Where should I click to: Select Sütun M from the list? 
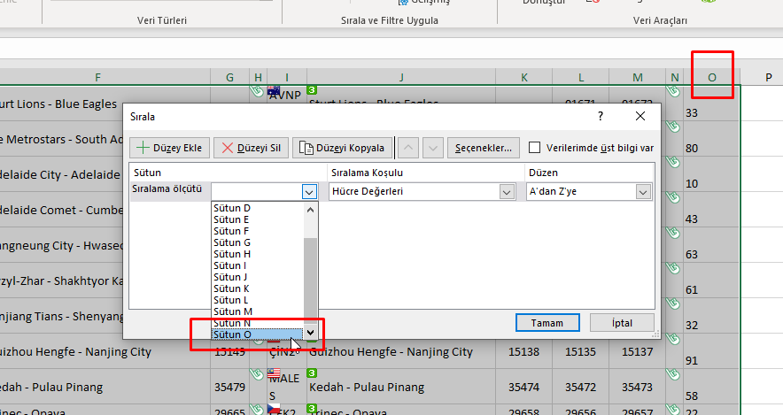(x=257, y=311)
